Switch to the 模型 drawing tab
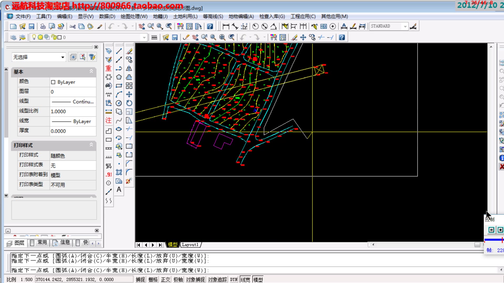This screenshot has width=504, height=283. (x=173, y=244)
